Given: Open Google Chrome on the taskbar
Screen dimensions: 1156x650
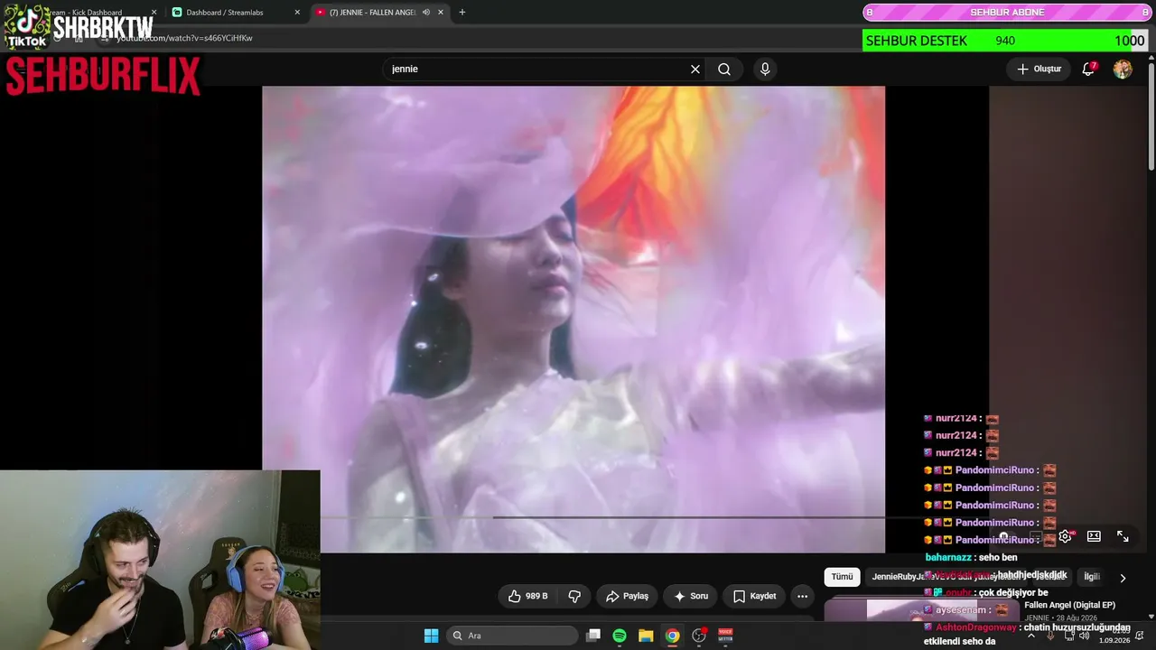Looking at the screenshot, I should coord(672,636).
